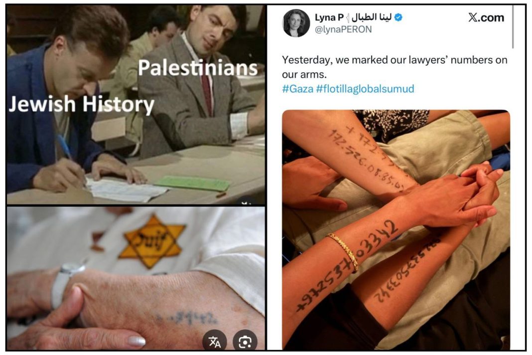Open the Mr. Bean exam meme image
This screenshot has height=355, width=532.
click(x=135, y=105)
